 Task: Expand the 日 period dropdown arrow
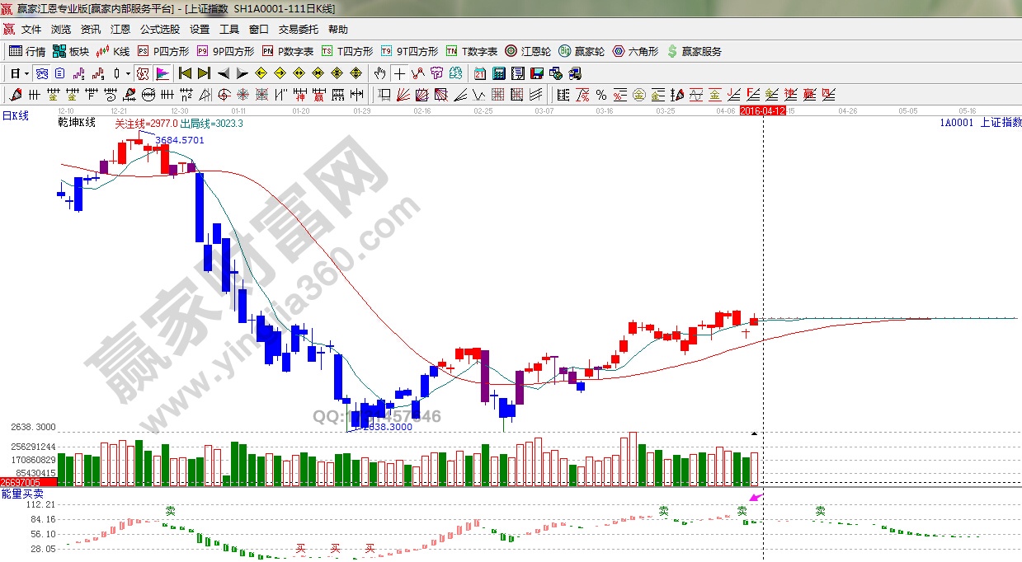pos(26,73)
